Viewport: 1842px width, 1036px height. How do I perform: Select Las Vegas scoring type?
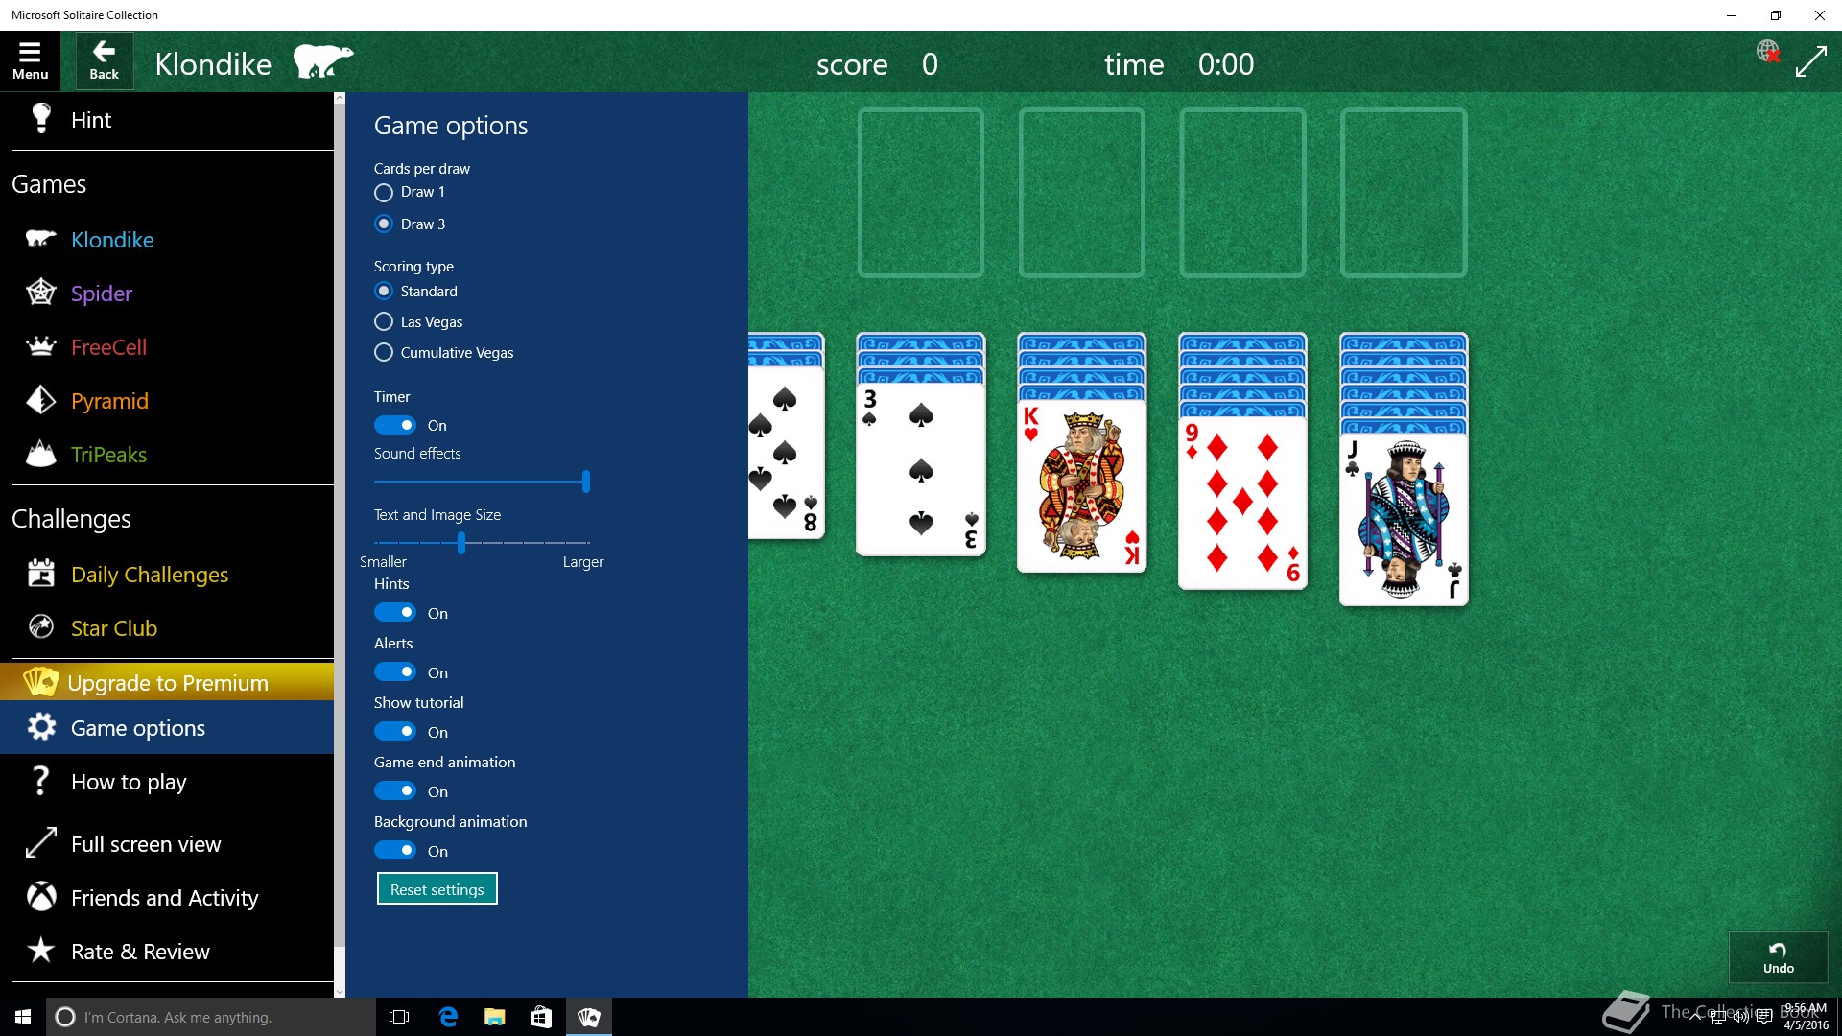384,321
